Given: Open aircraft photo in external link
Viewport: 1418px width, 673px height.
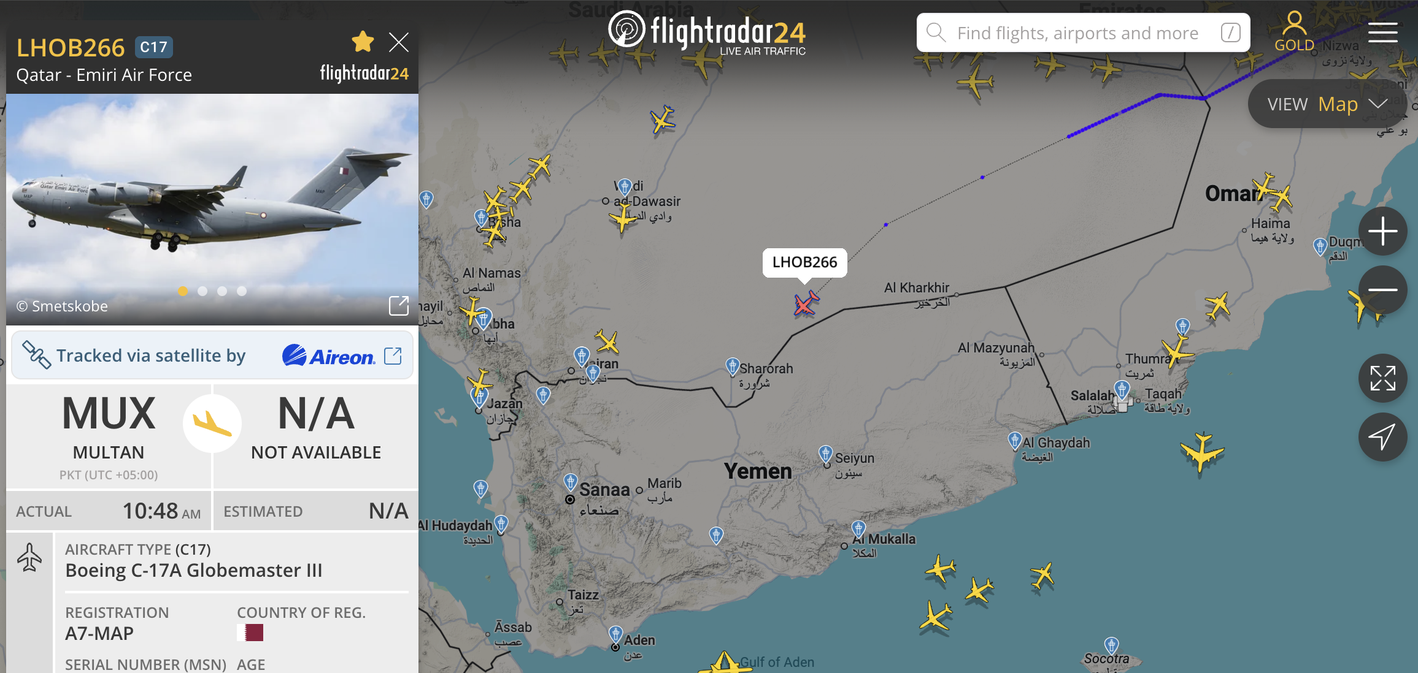Looking at the screenshot, I should (399, 305).
